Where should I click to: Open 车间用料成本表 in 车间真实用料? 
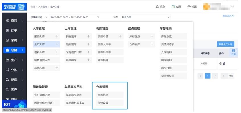click(78, 103)
